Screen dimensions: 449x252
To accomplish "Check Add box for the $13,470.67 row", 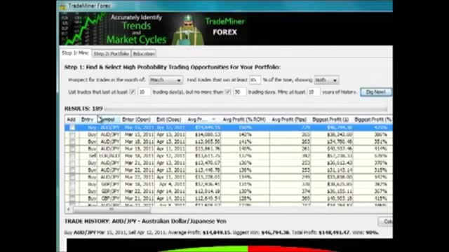I will coord(72,163).
